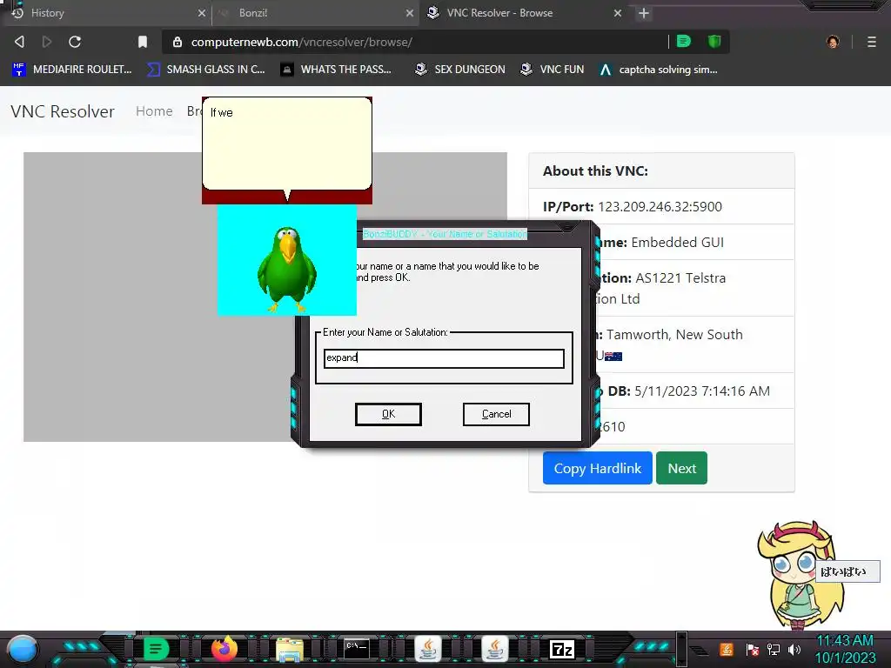Open File Explorer from the taskbar

click(290, 649)
